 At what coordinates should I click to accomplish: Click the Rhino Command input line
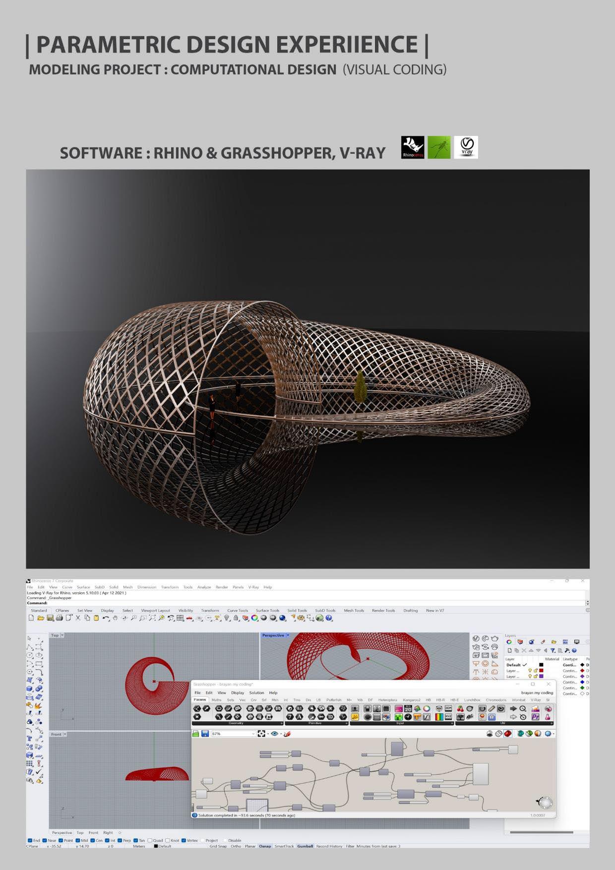pos(305,603)
